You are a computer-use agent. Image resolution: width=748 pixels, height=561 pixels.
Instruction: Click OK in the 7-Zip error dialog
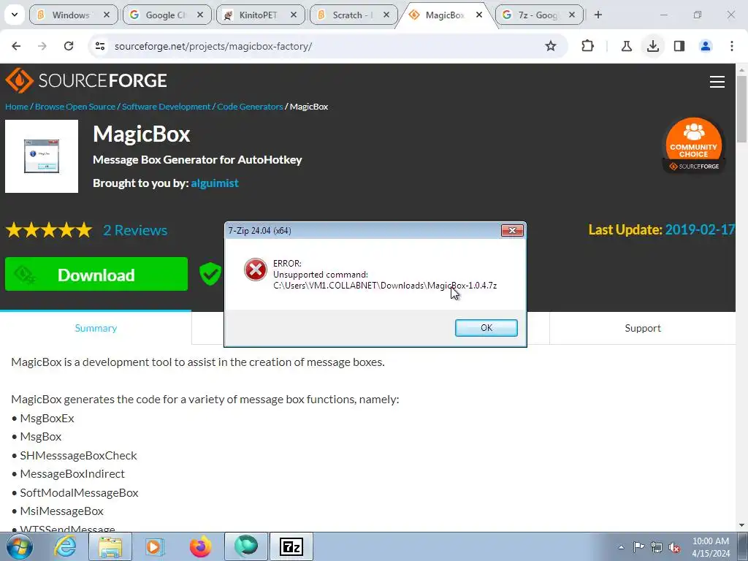coord(486,328)
